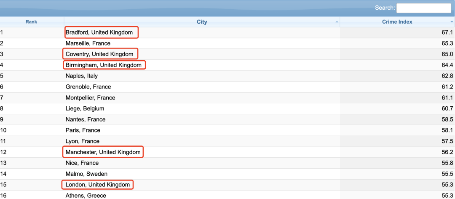455x199 pixels.
Task: Click the Crime Index sort arrow icon
Action: pos(452,22)
